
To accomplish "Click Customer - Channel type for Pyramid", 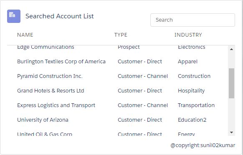I will [143, 76].
